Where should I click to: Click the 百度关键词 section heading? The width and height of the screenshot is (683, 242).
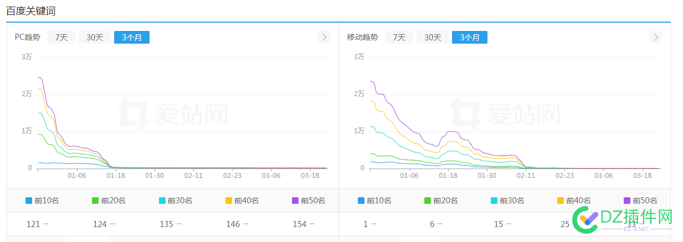[x=30, y=11]
